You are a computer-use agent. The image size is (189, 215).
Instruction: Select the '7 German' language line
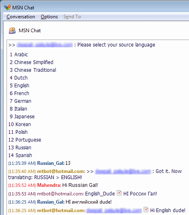tap(20, 101)
